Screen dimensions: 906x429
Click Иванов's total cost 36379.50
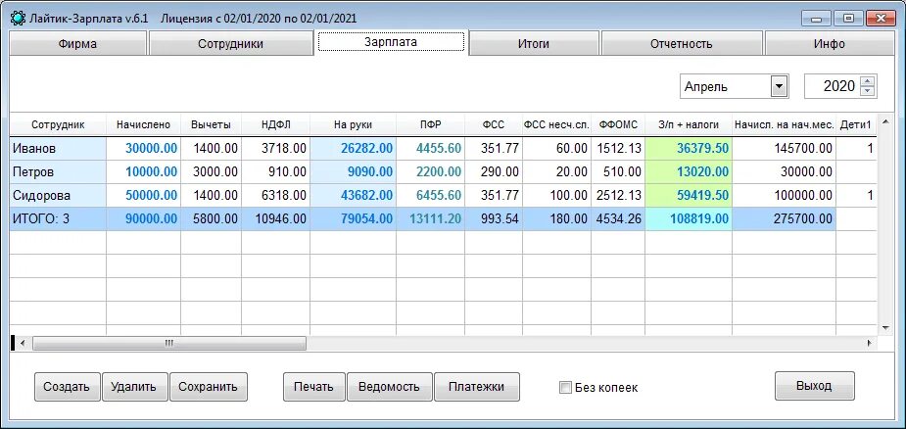(689, 149)
